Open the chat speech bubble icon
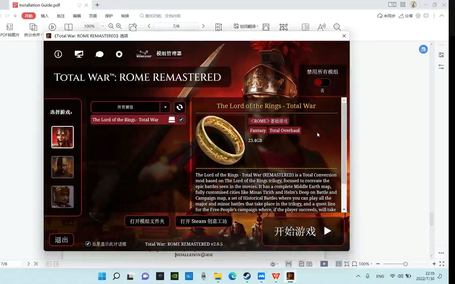The image size is (455, 284). click(99, 54)
